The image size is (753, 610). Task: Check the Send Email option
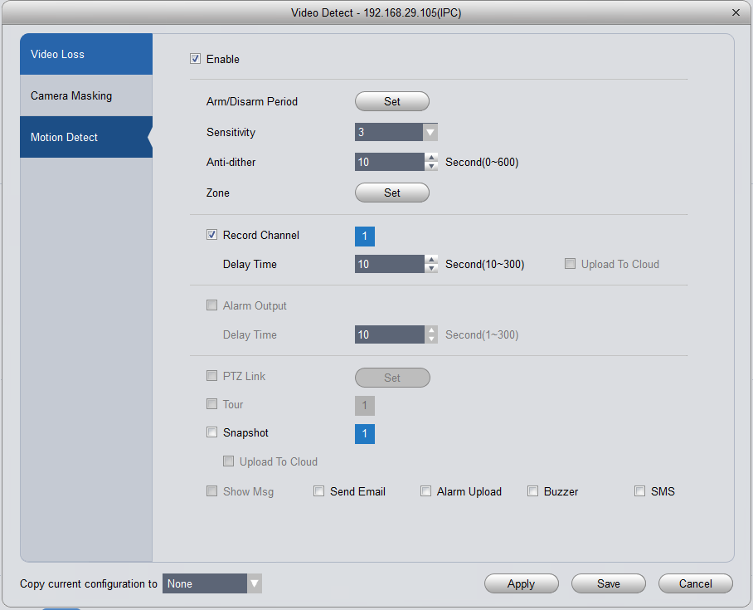tap(318, 490)
